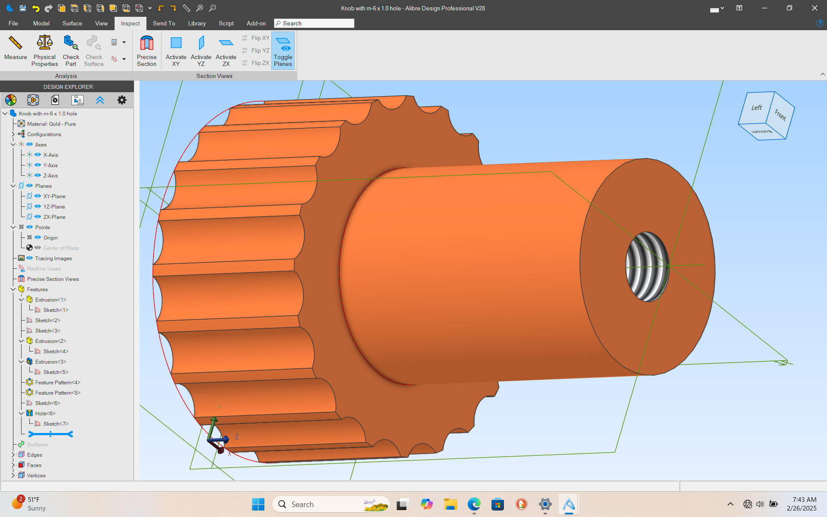827x517 pixels.
Task: Switch to the View tab
Action: pos(102,23)
